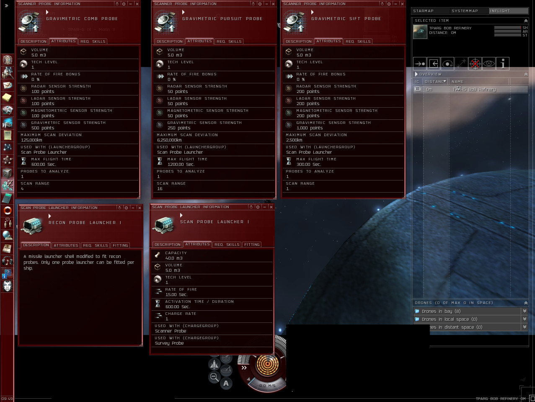The width and height of the screenshot is (535, 402).
Task: Click 'Scan Probe Launcher' value in Comb Probe window
Action: click(x=44, y=152)
